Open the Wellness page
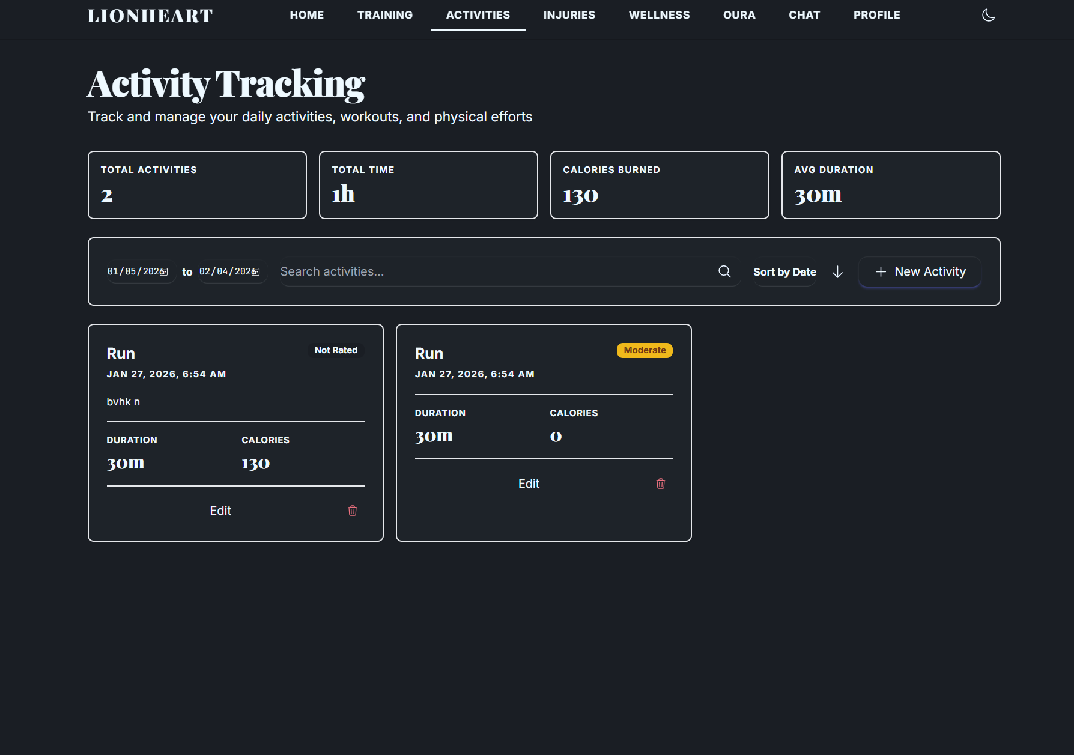Image resolution: width=1074 pixels, height=755 pixels. coord(659,15)
